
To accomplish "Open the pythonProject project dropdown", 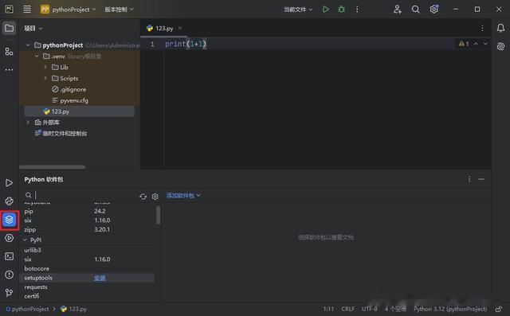I will (x=69, y=10).
